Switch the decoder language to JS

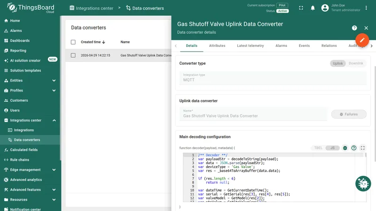[332, 148]
